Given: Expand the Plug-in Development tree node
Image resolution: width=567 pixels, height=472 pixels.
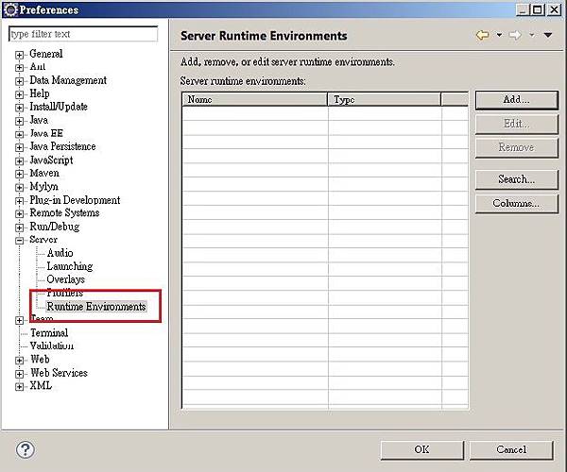Looking at the screenshot, I should pos(19,201).
